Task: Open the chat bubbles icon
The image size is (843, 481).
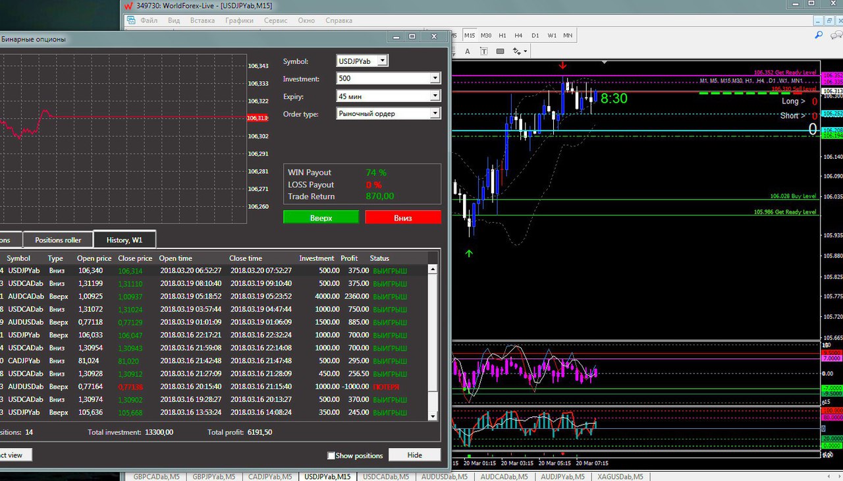Action: coord(836,36)
